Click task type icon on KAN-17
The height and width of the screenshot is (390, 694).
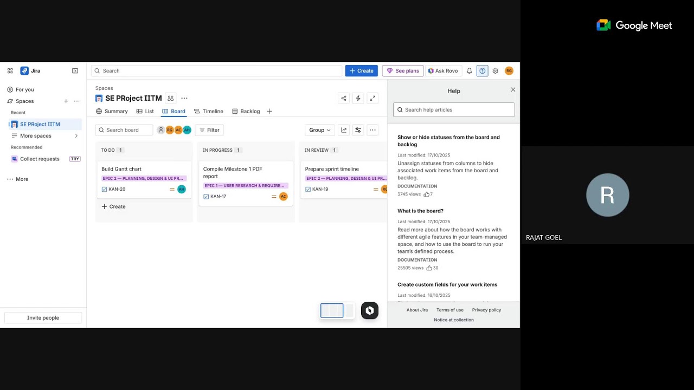pos(206,196)
